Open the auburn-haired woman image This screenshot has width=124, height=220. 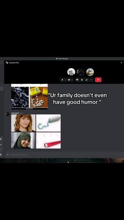tap(23, 123)
